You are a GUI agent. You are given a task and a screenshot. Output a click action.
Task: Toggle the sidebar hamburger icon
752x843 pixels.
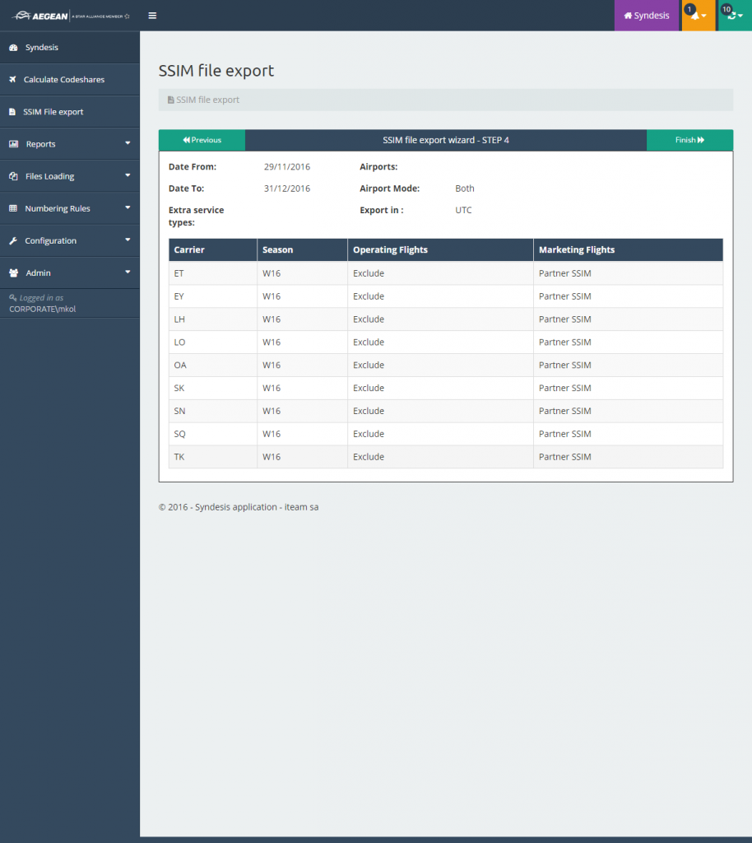(152, 15)
